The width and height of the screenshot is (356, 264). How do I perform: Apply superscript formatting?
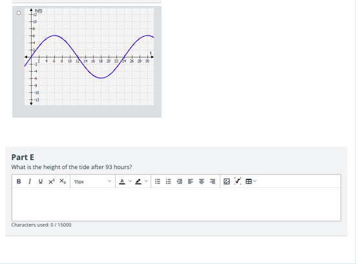[52, 181]
